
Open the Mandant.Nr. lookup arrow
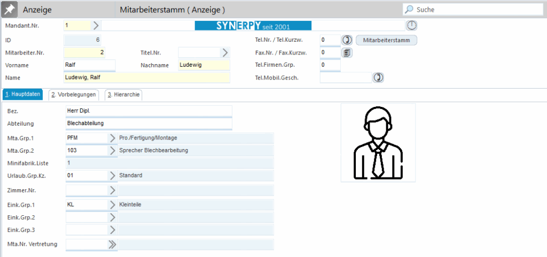[x=96, y=25]
